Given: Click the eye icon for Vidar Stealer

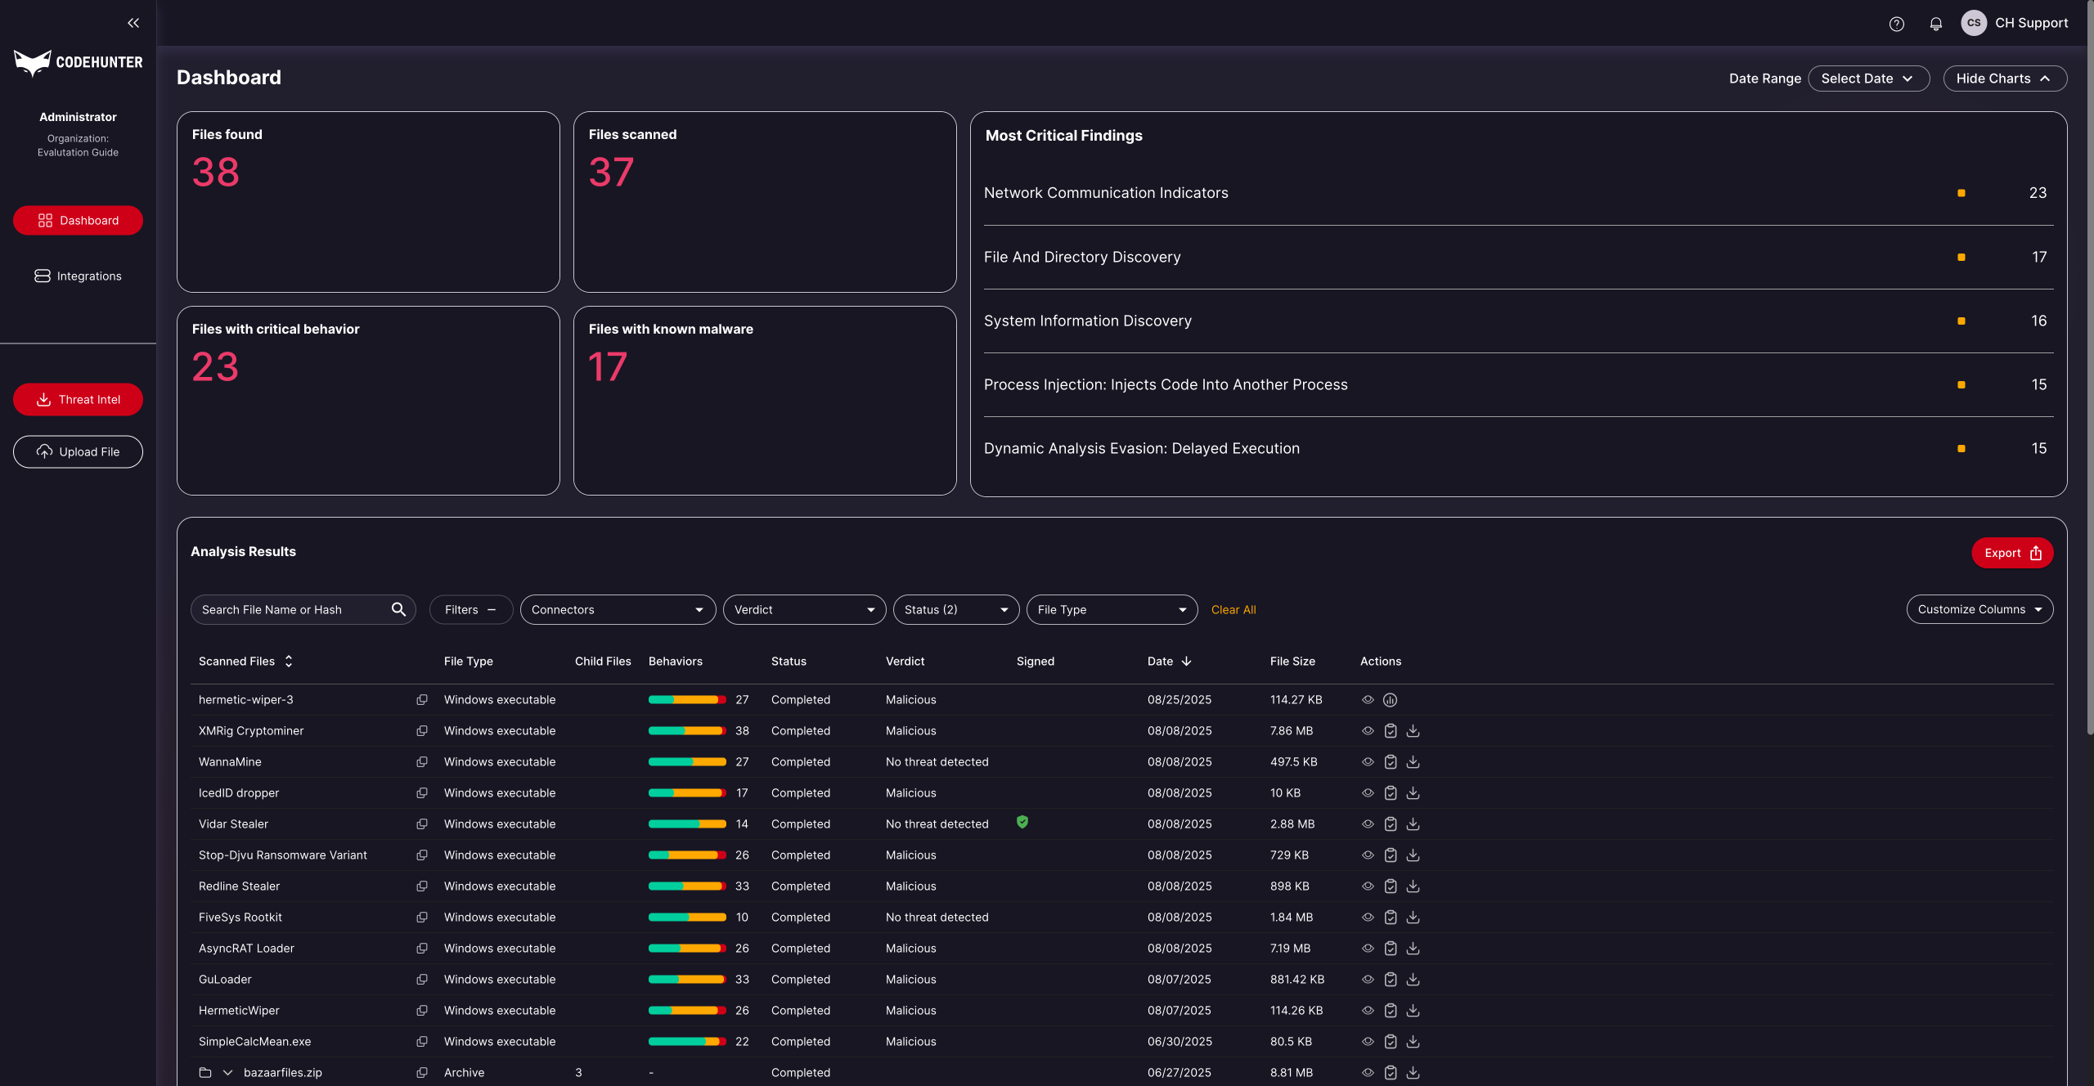Looking at the screenshot, I should [x=1368, y=823].
